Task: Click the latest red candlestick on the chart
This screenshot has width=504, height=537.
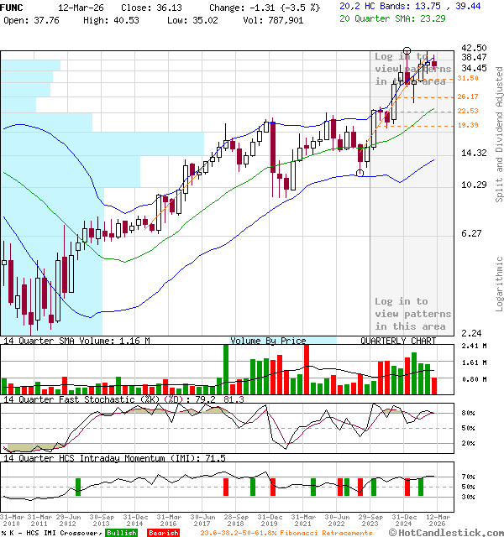Action: point(433,63)
